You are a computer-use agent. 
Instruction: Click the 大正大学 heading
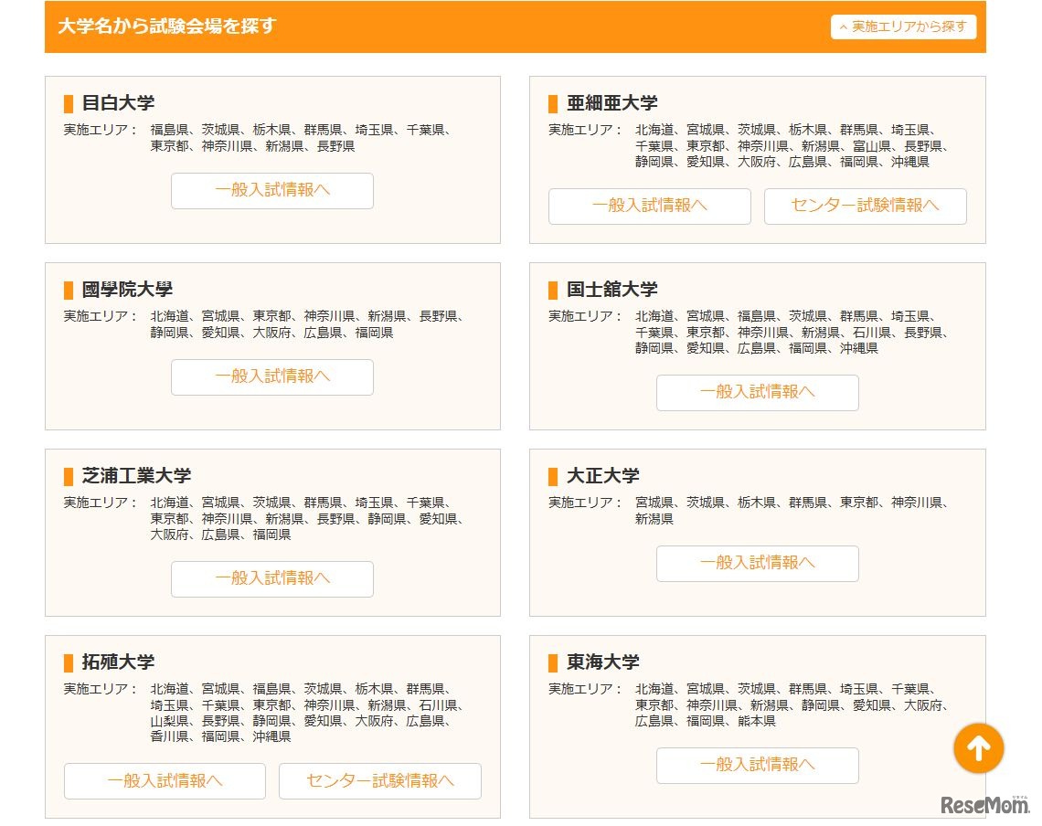(x=602, y=476)
